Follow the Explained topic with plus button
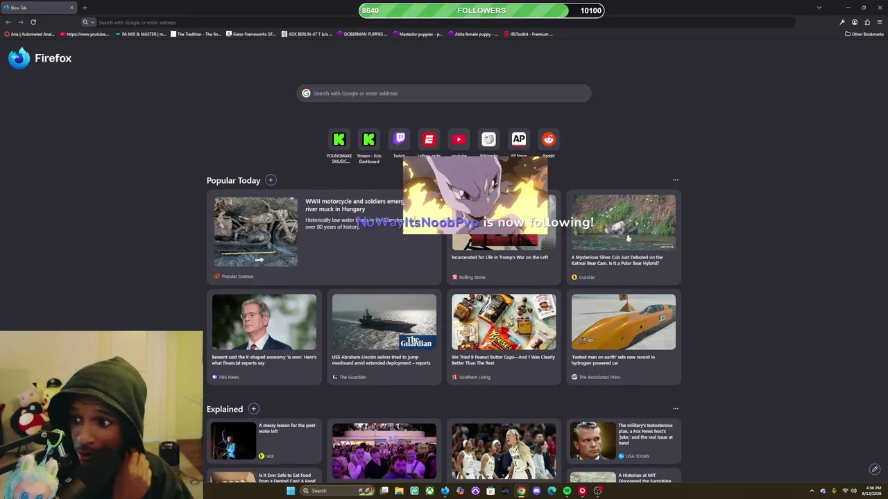Viewport: 888px width, 499px height. 253,409
